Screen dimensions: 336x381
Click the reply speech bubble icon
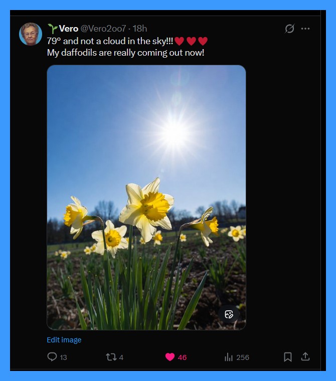pyautogui.click(x=52, y=357)
